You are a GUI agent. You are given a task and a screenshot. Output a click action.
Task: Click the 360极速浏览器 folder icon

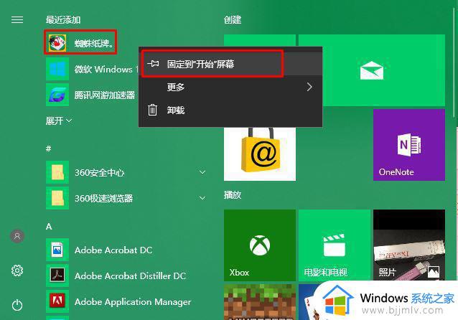point(57,198)
